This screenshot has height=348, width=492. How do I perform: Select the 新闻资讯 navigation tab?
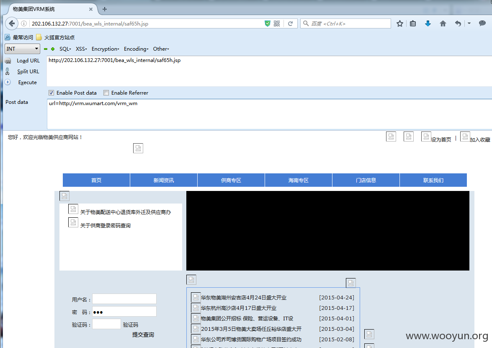click(163, 180)
